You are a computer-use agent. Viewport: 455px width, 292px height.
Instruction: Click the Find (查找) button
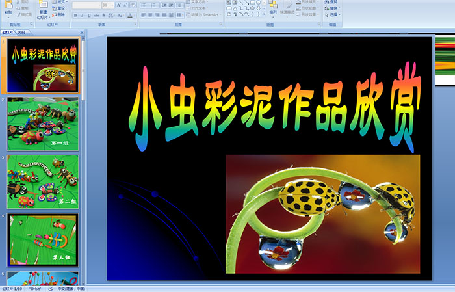331,2
